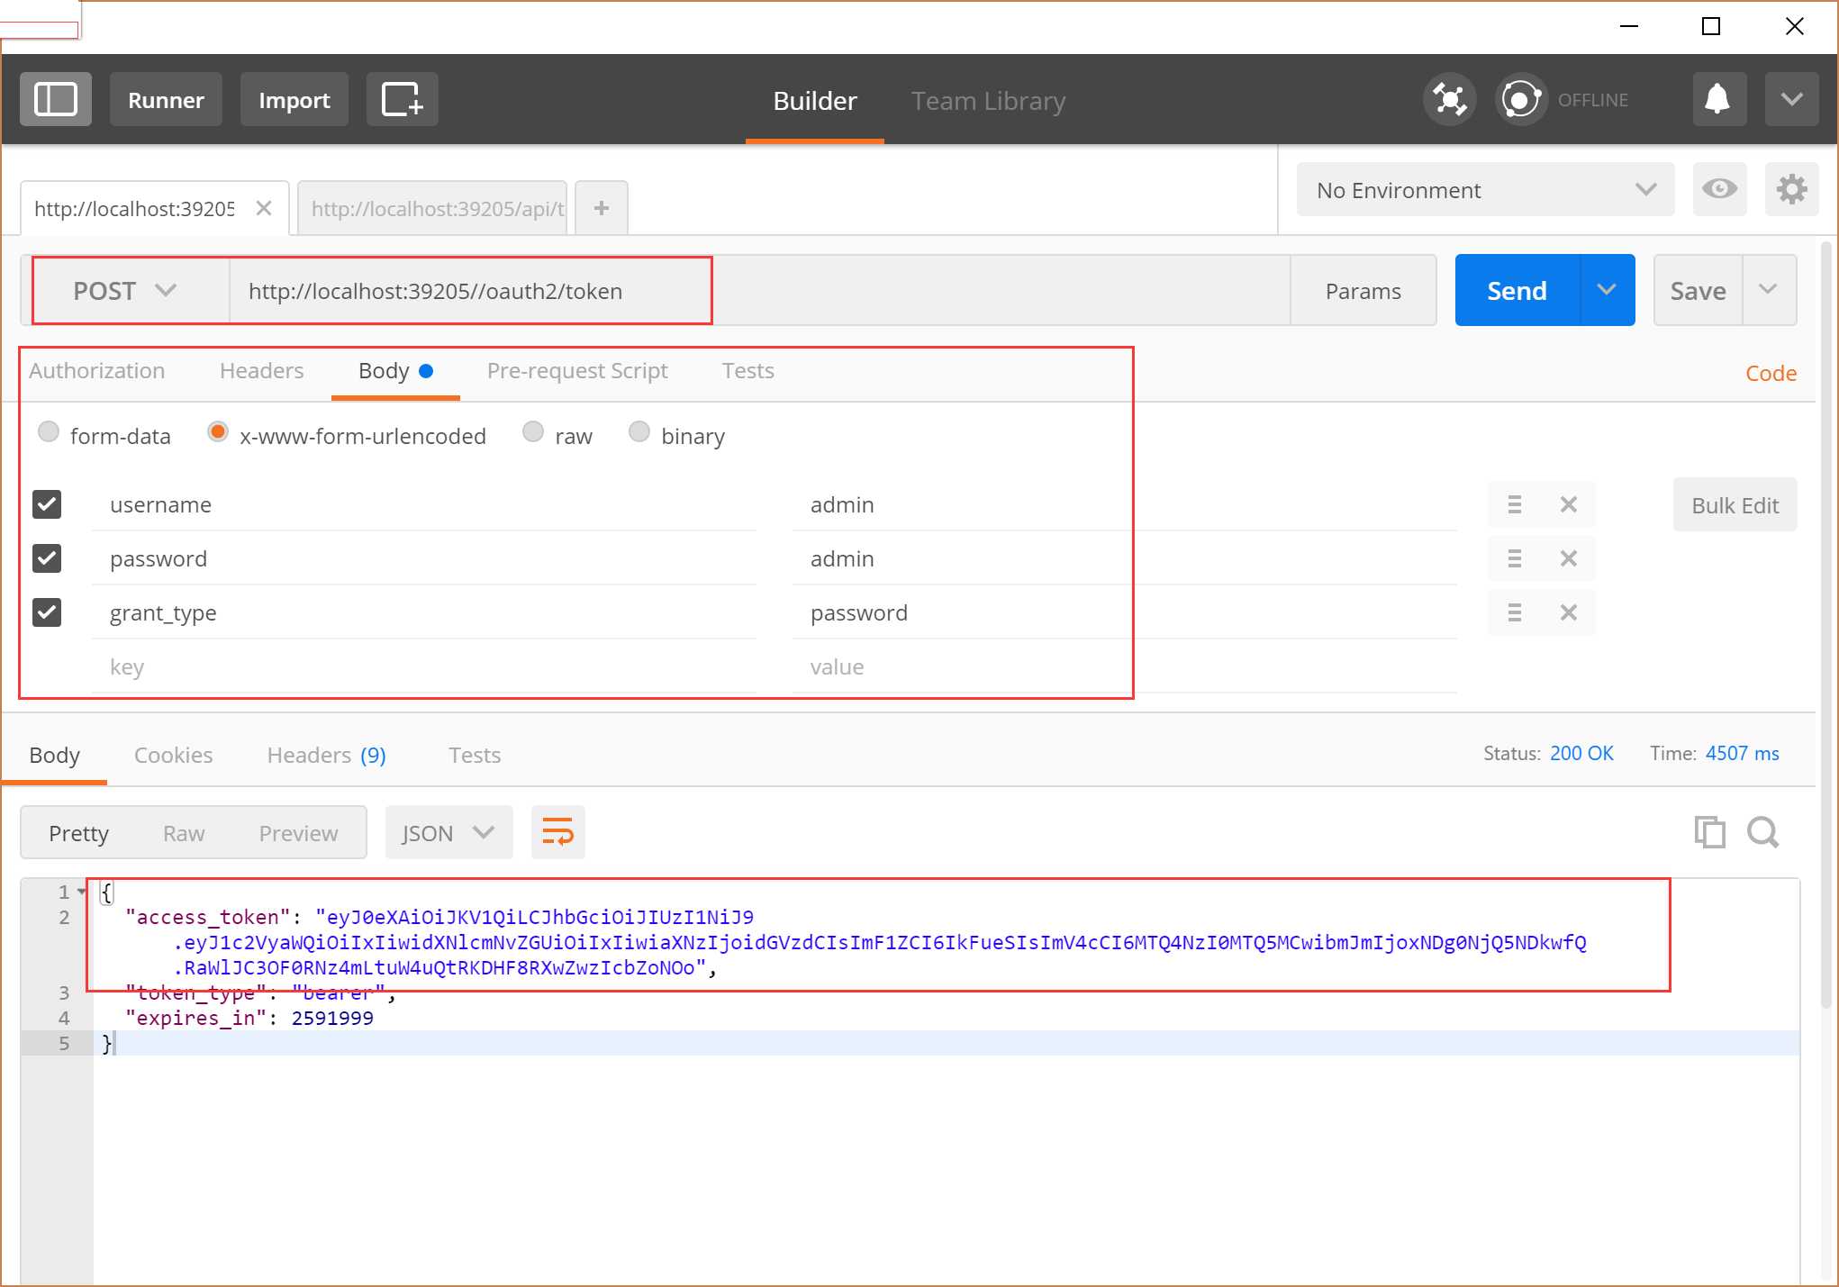Click the Bulk Edit button
The width and height of the screenshot is (1839, 1287).
(x=1735, y=504)
